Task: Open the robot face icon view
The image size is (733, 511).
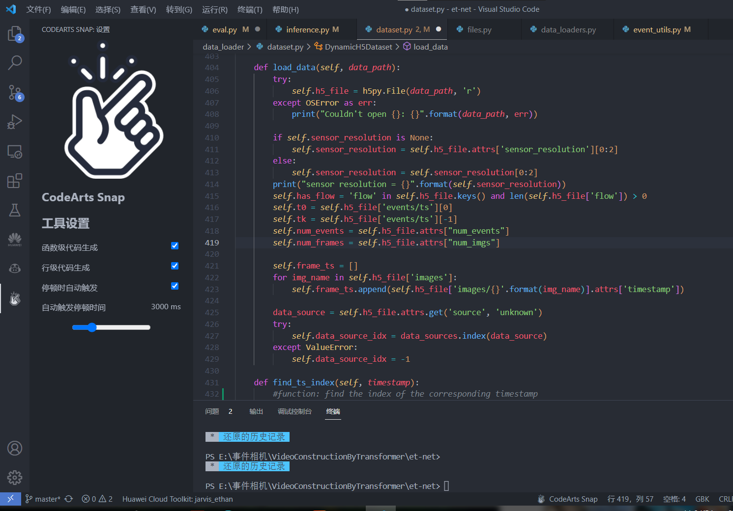Action: 15,268
